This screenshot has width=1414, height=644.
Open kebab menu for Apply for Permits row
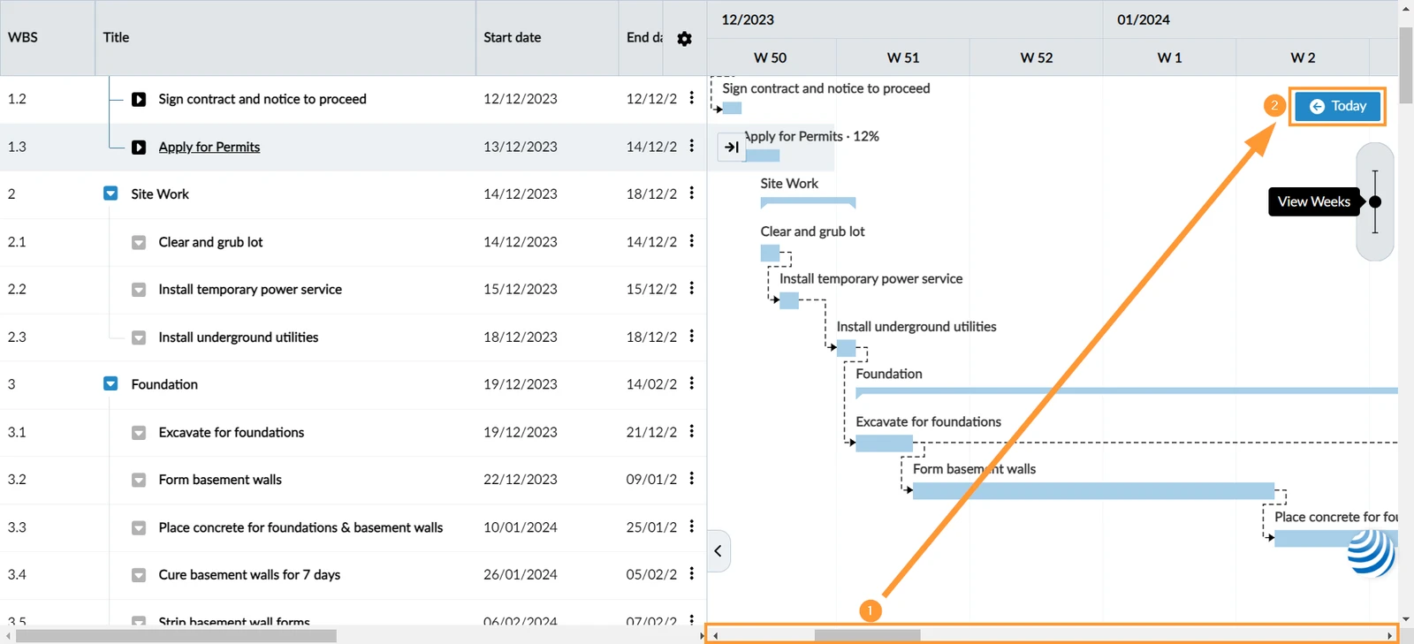tap(691, 146)
